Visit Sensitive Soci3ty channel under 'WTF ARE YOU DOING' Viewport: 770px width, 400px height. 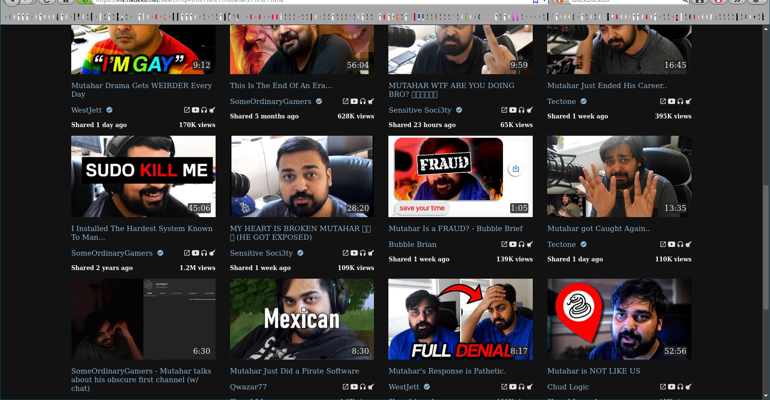(x=420, y=110)
